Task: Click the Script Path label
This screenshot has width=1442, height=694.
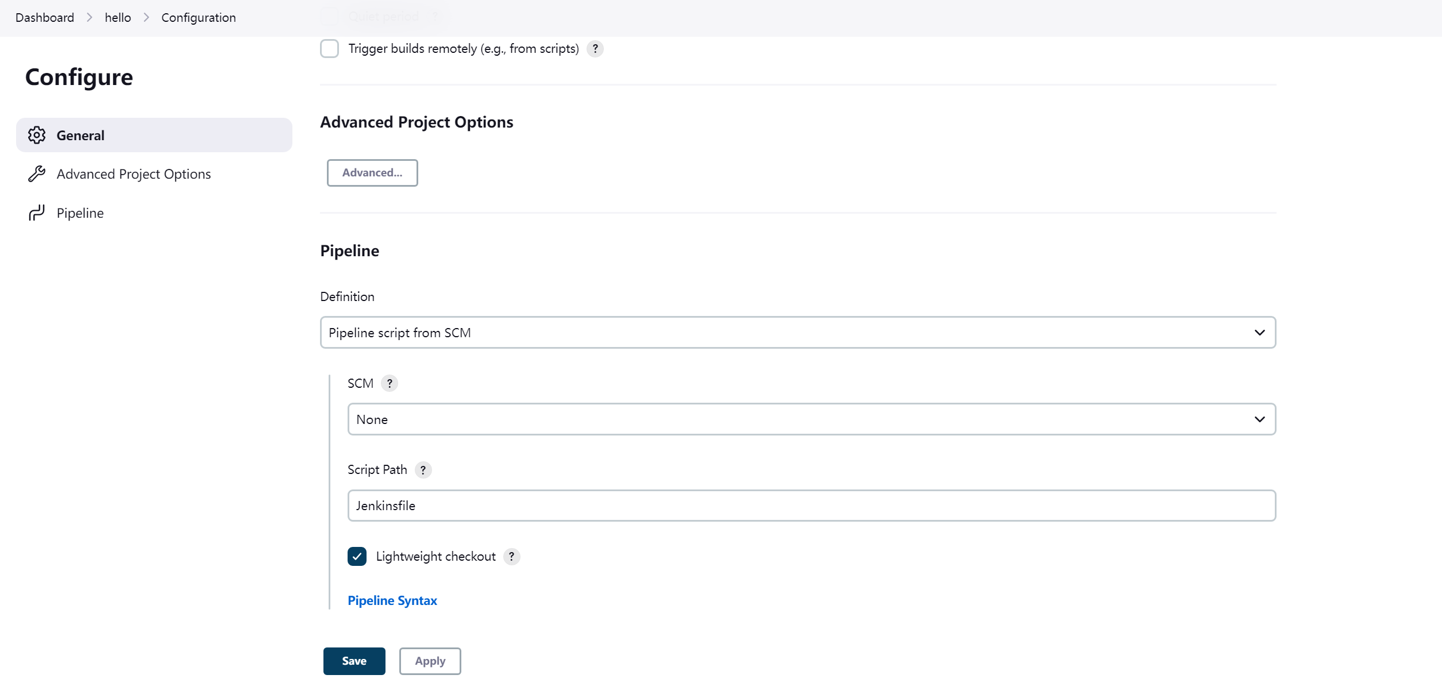Action: tap(377, 470)
